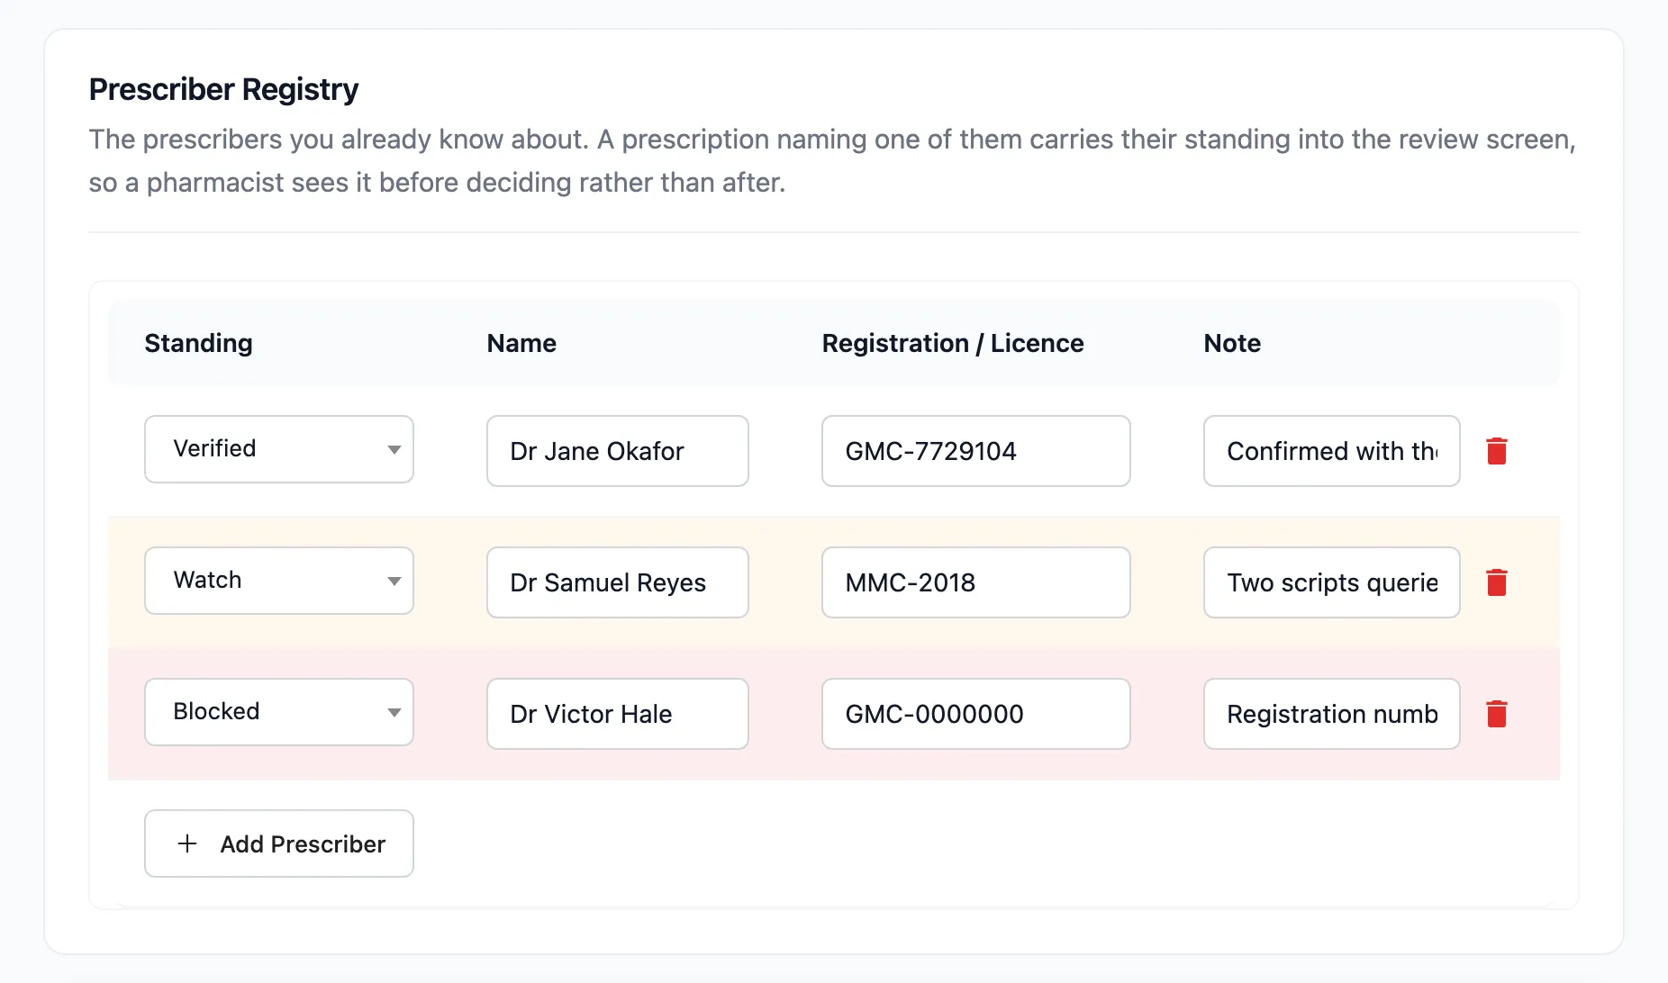Click the Standing column header
Image resolution: width=1668 pixels, height=983 pixels.
tap(199, 343)
